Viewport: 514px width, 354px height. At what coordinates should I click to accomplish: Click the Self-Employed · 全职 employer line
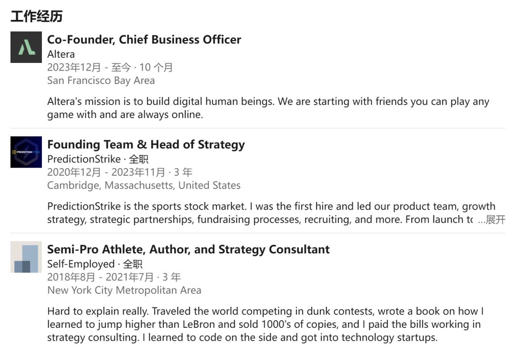(95, 264)
